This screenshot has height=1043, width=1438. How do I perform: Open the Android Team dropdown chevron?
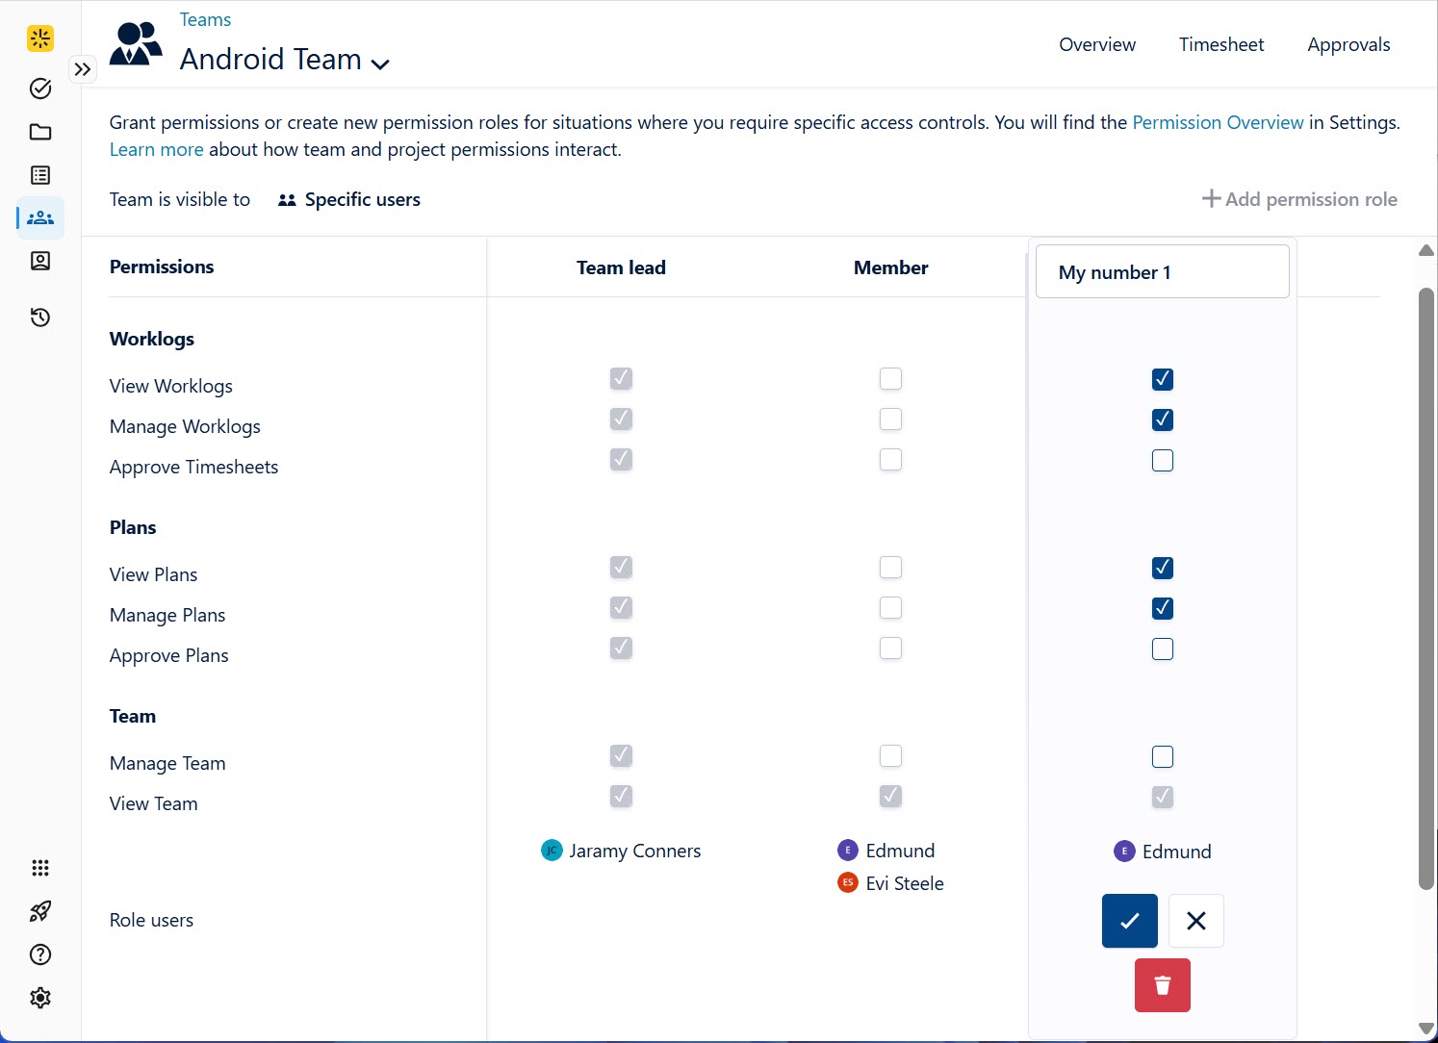pyautogui.click(x=380, y=64)
